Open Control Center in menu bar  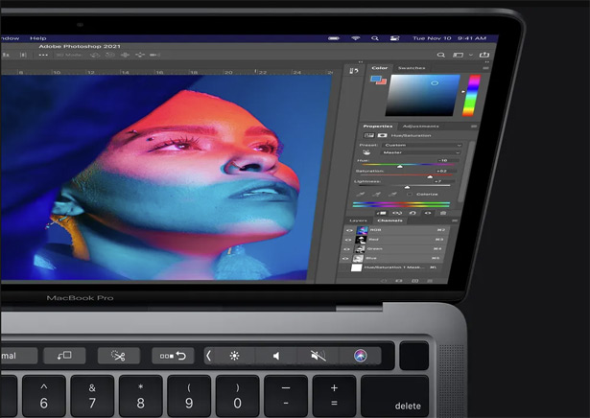point(394,38)
